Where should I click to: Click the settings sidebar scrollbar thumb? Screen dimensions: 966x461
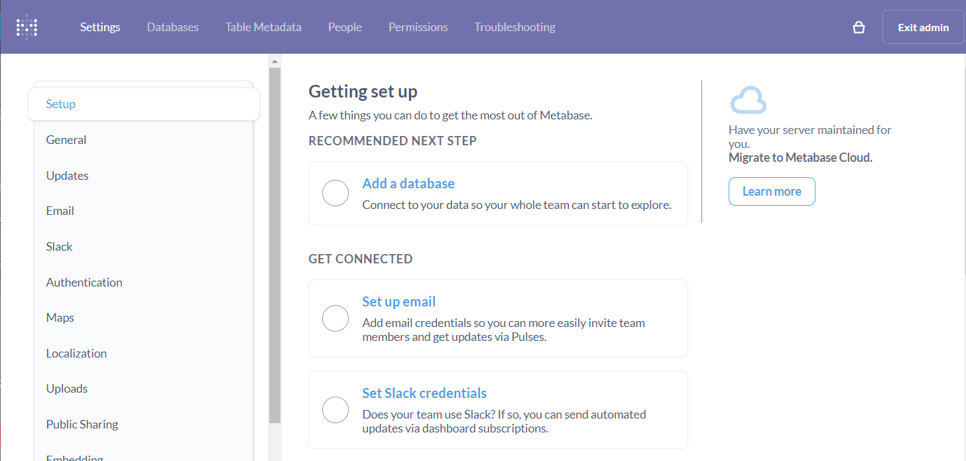(x=274, y=245)
